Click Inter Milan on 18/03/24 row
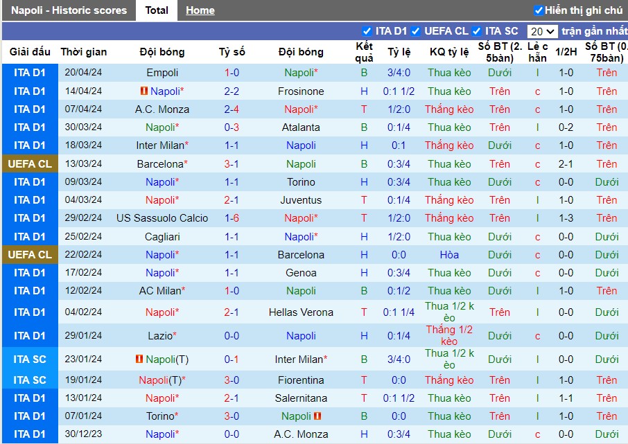The height and width of the screenshot is (444, 628). tap(160, 145)
